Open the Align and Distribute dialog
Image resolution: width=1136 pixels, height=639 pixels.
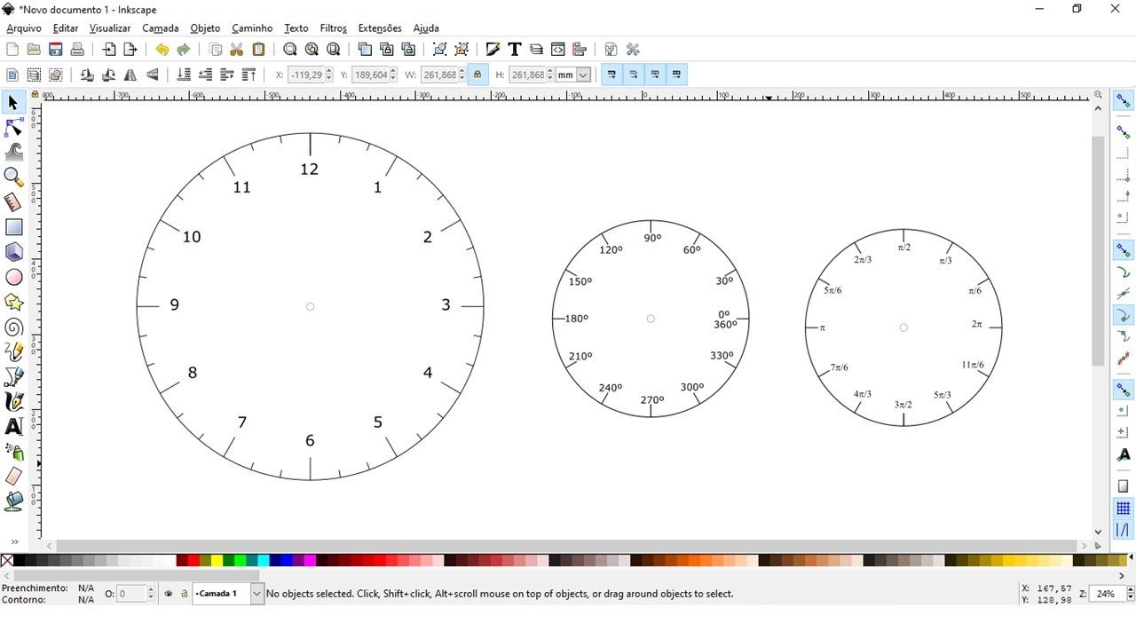point(580,50)
